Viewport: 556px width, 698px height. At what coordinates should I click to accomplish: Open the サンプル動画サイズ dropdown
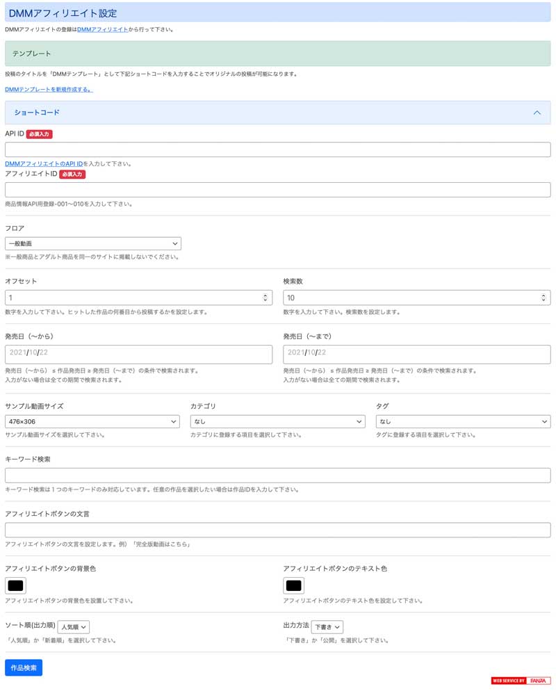point(92,421)
